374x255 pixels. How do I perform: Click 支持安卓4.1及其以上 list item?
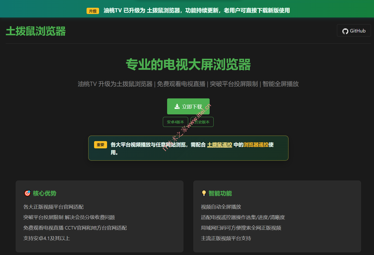[47, 238]
